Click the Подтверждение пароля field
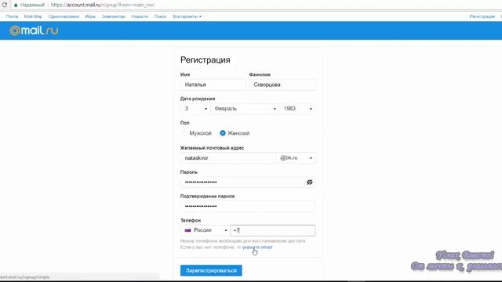Image resolution: width=502 pixels, height=282 pixels. click(248, 206)
